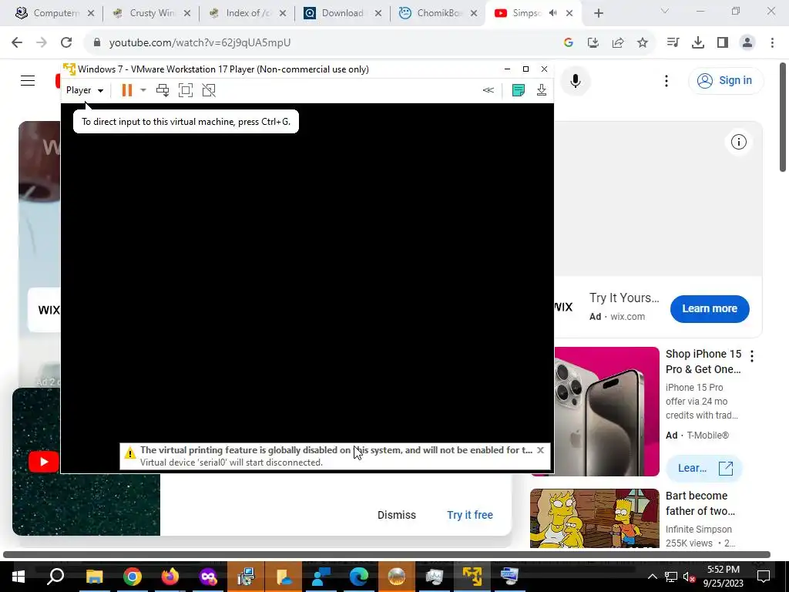Collapse the VMware toolbar with double chevron

point(488,90)
